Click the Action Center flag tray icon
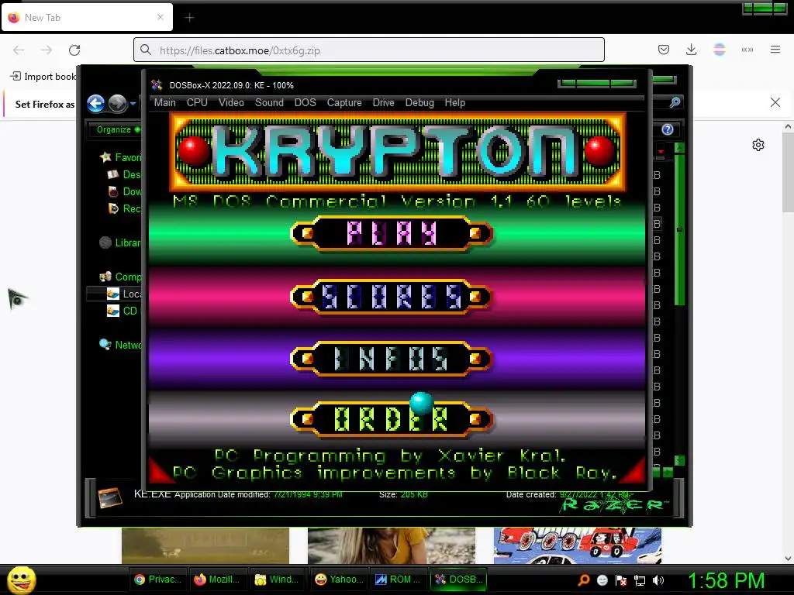 click(621, 580)
